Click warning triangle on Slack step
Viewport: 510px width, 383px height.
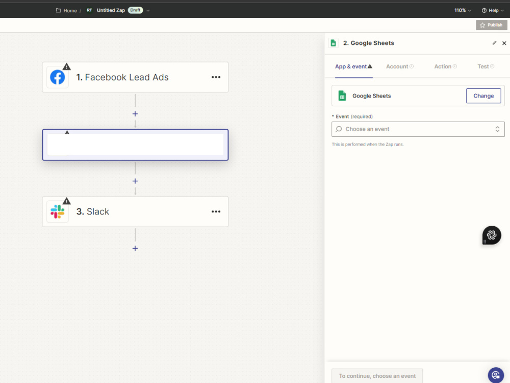point(67,201)
